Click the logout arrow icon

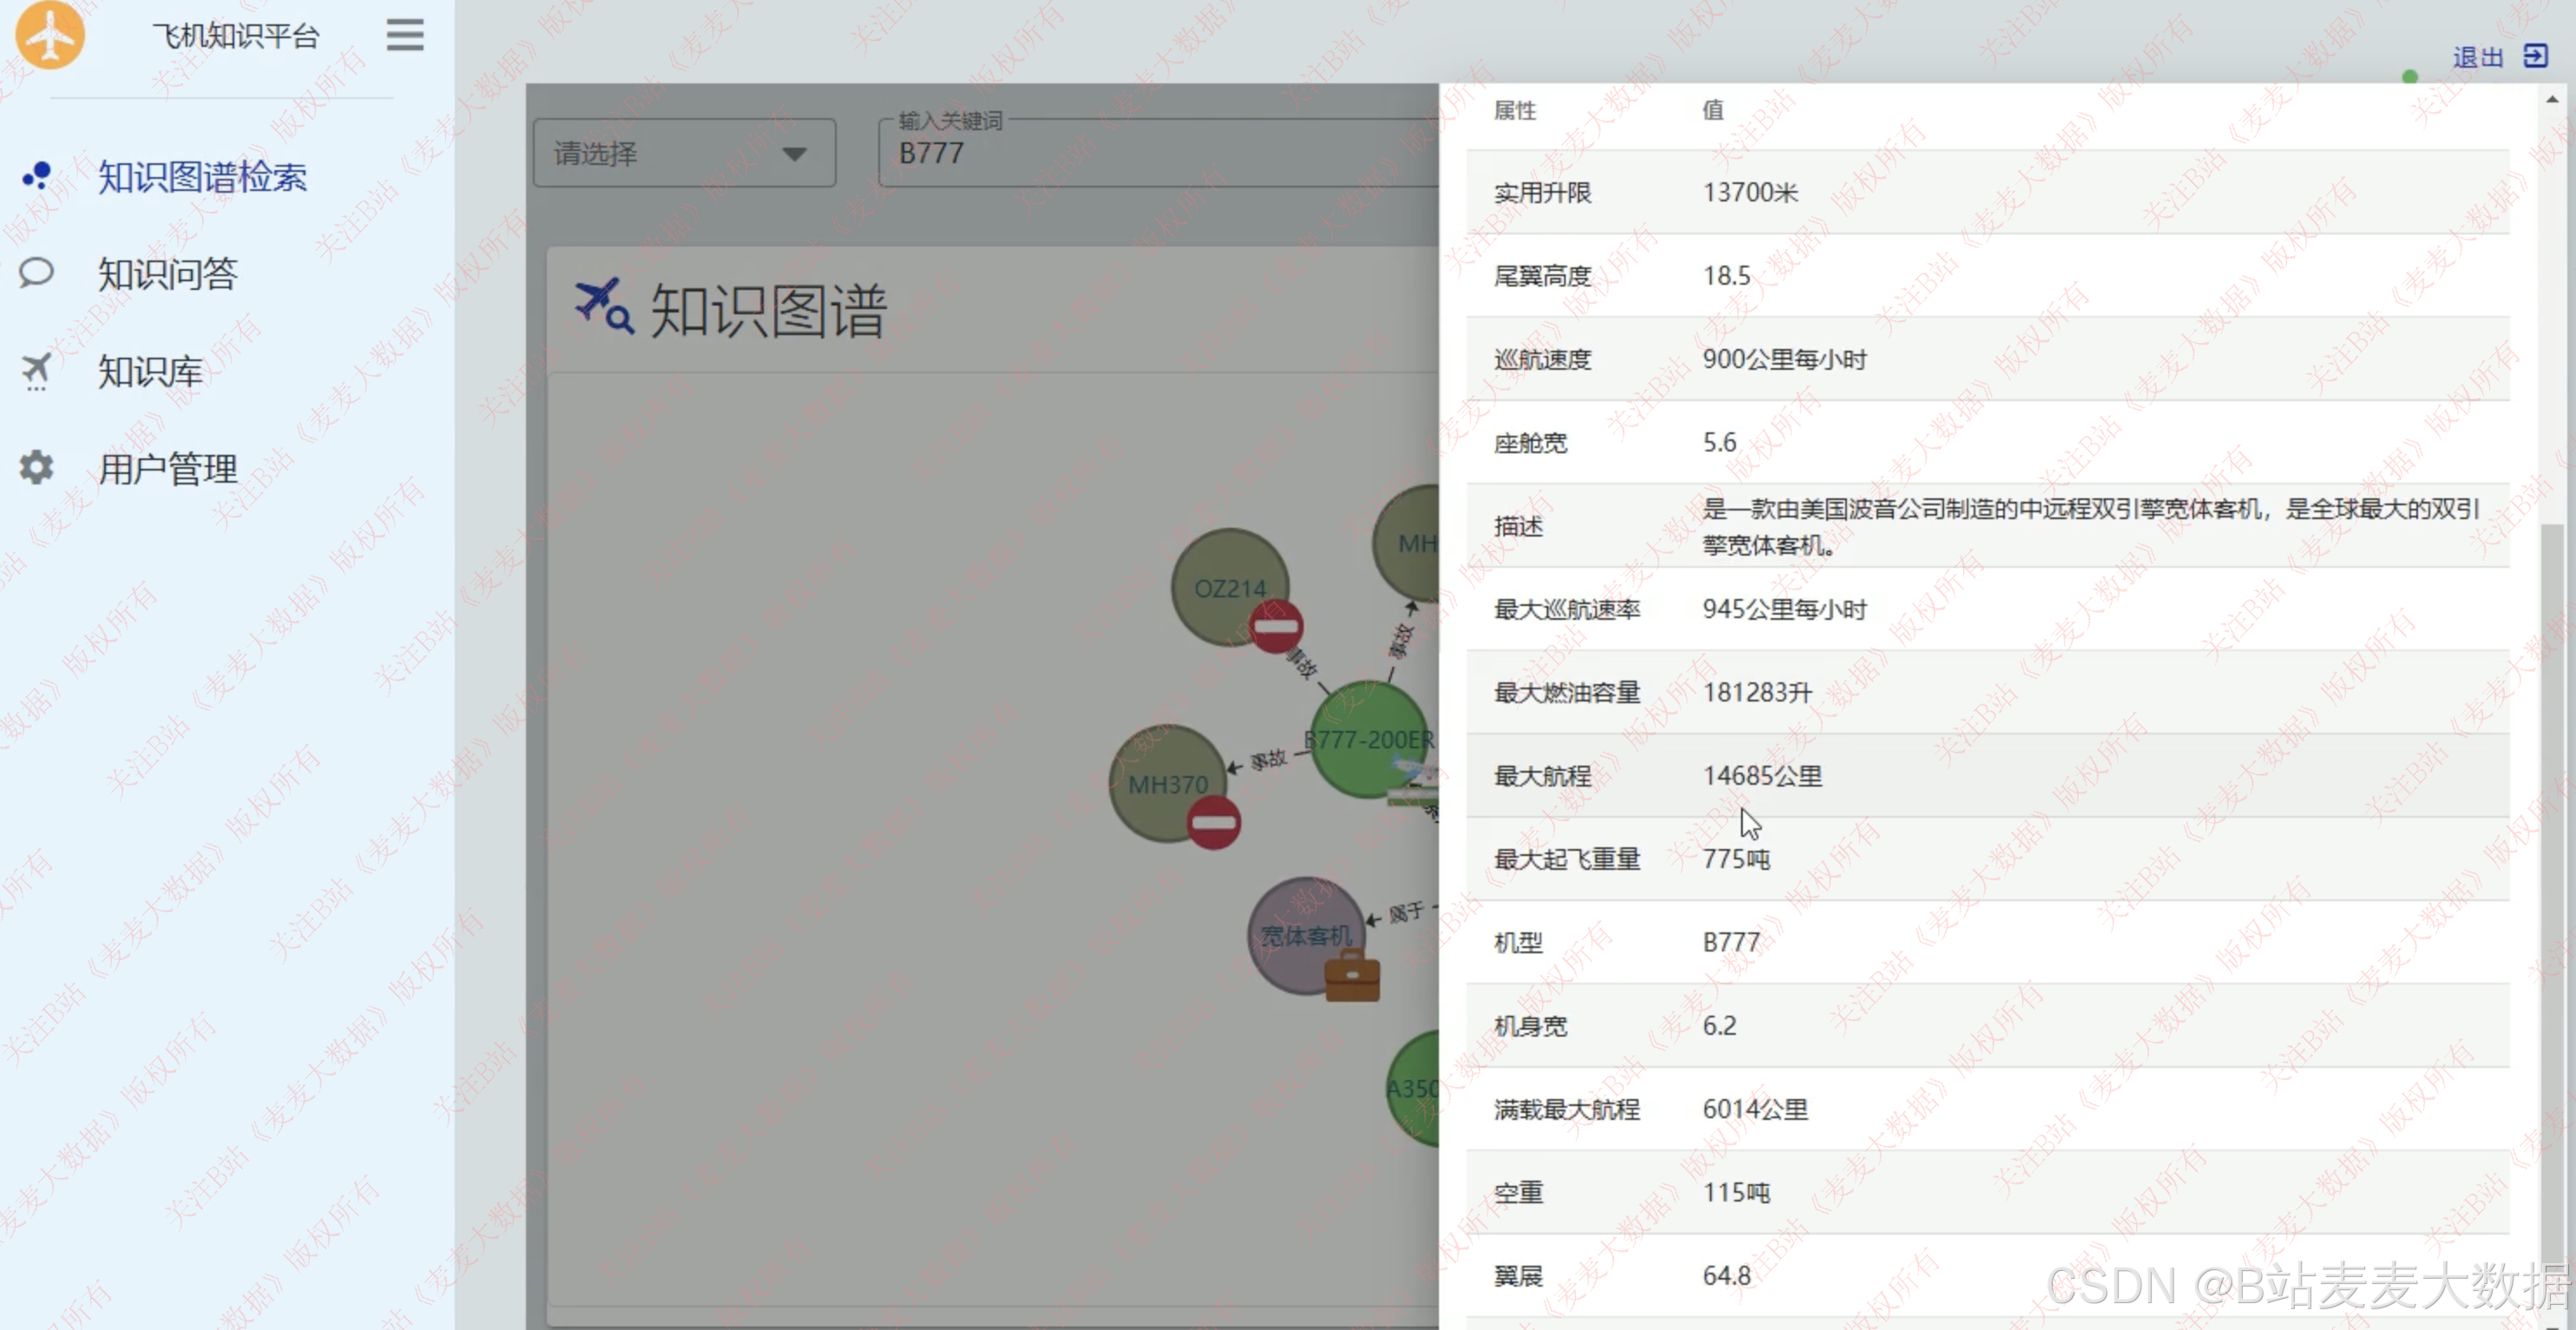[x=2534, y=56]
